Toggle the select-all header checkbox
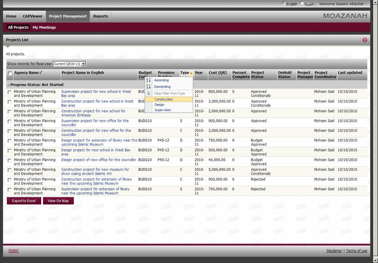 tap(10, 73)
